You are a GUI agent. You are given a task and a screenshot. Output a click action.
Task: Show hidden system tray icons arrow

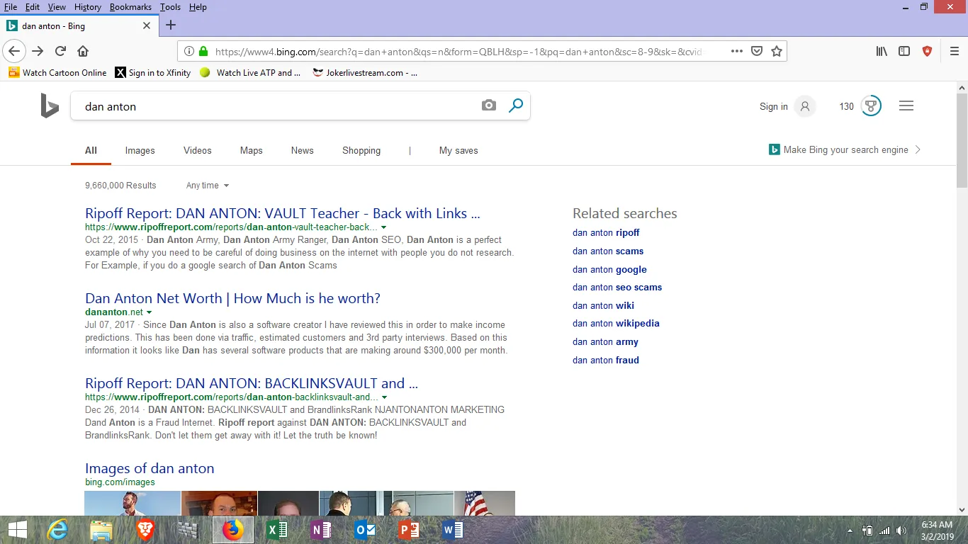click(x=850, y=531)
